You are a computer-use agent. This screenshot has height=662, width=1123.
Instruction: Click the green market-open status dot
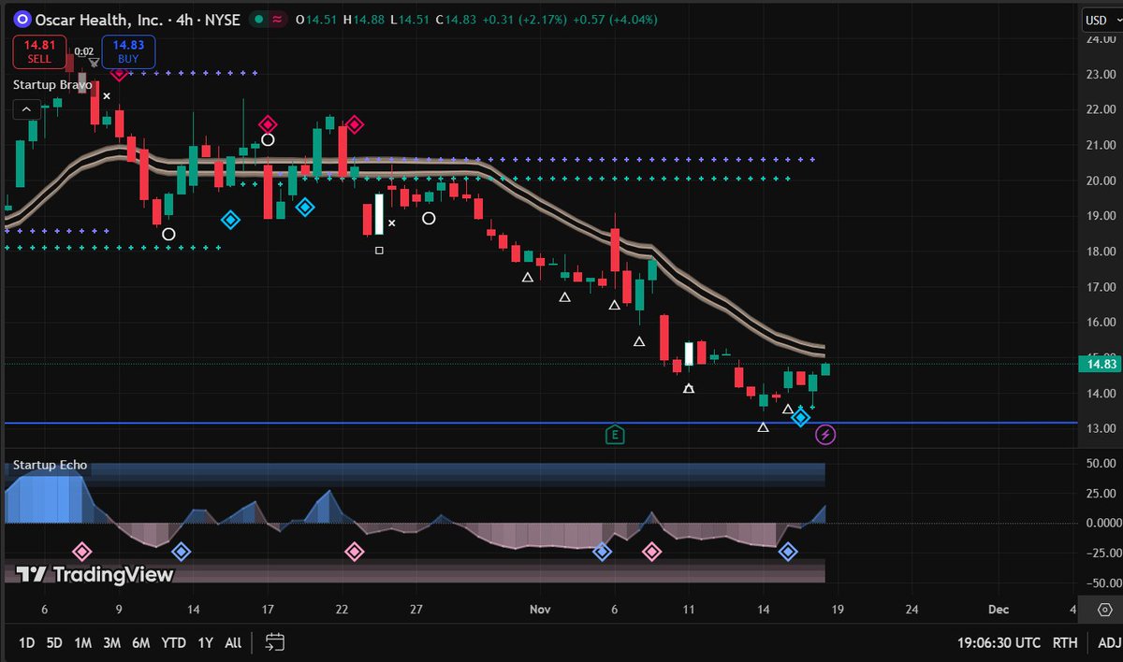click(257, 19)
